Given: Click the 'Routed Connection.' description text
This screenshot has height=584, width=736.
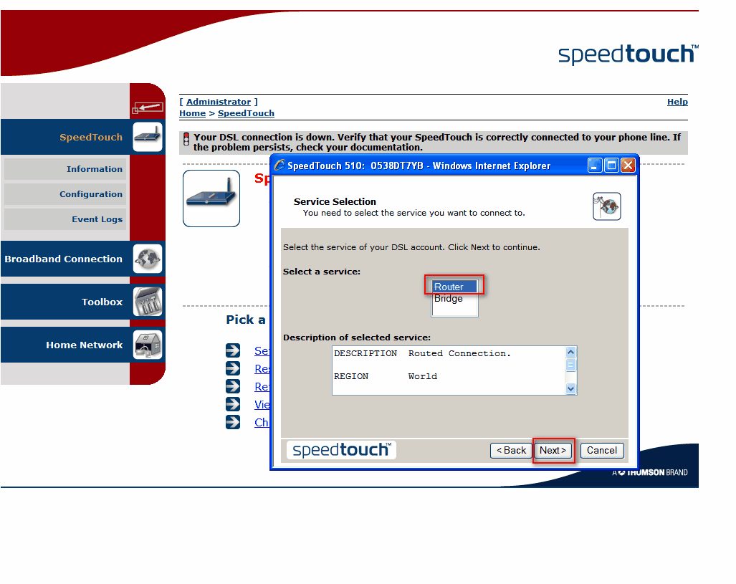Looking at the screenshot, I should pos(459,353).
